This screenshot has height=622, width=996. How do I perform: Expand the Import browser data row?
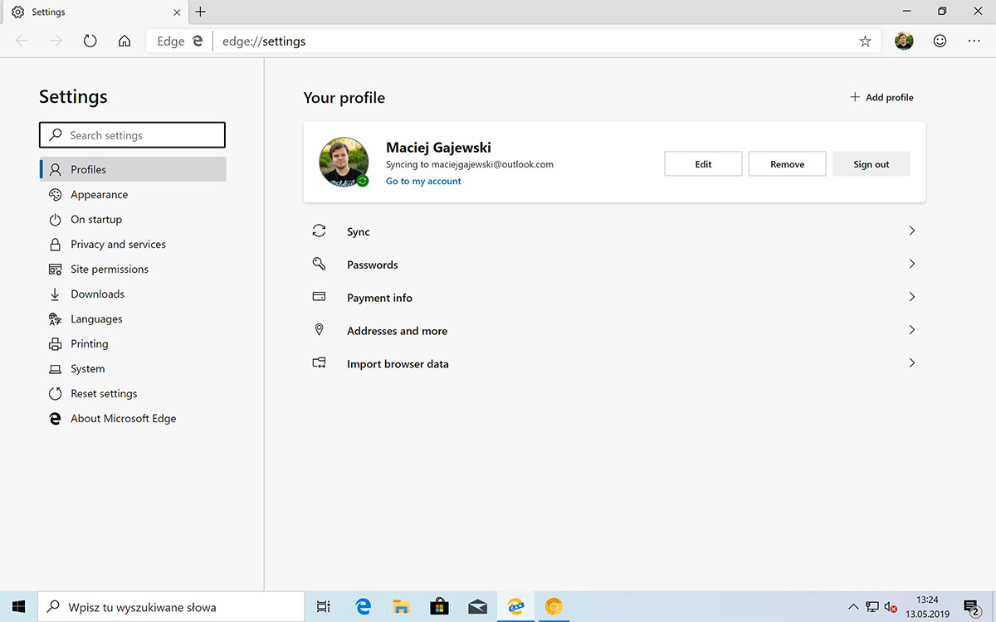[614, 364]
